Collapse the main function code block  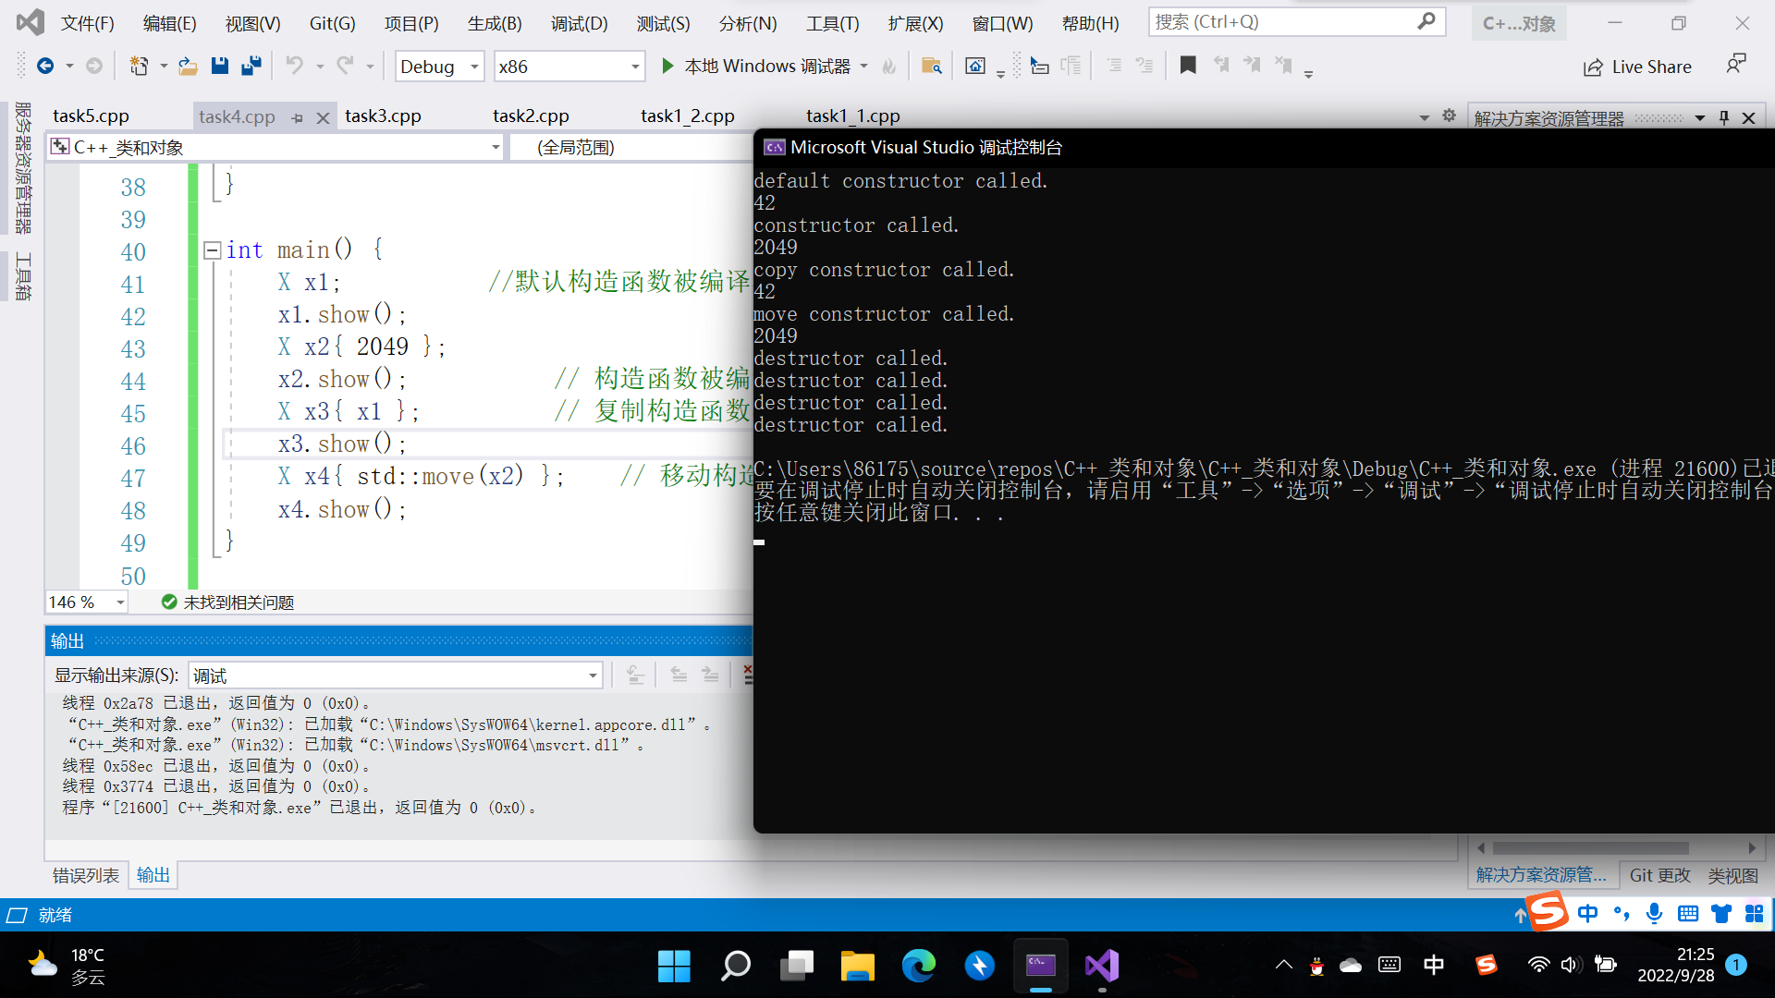point(212,250)
